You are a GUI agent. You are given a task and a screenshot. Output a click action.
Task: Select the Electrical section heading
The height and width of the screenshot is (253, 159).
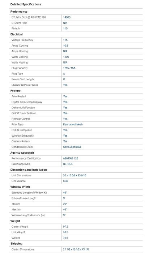click(x=17, y=34)
